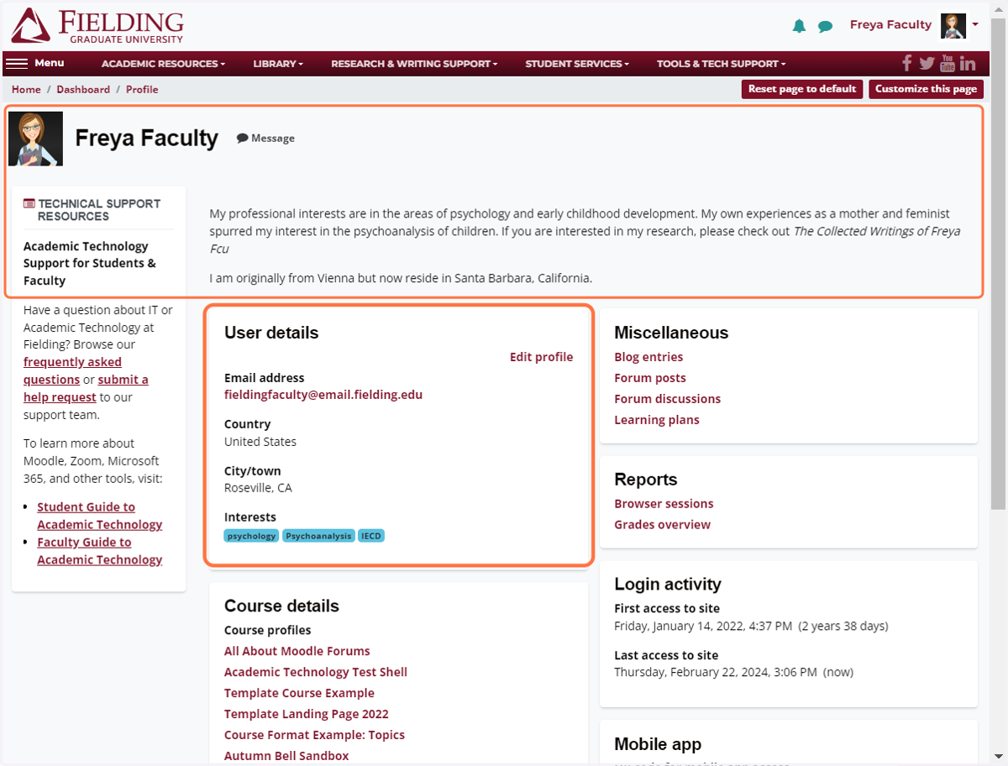
Task: Go to Dashboard breadcrumb
Action: tap(83, 89)
